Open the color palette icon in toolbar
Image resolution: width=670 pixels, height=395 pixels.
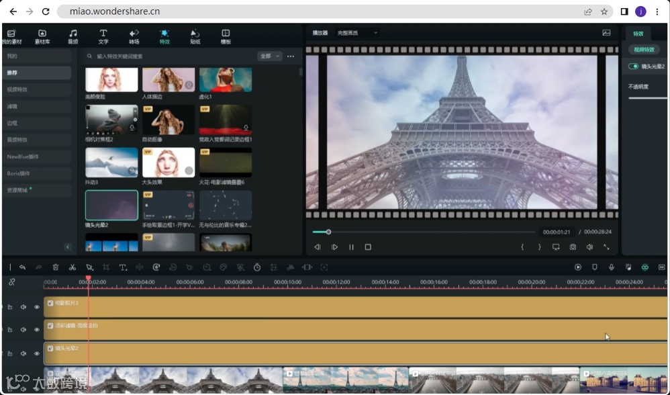pyautogui.click(x=223, y=267)
